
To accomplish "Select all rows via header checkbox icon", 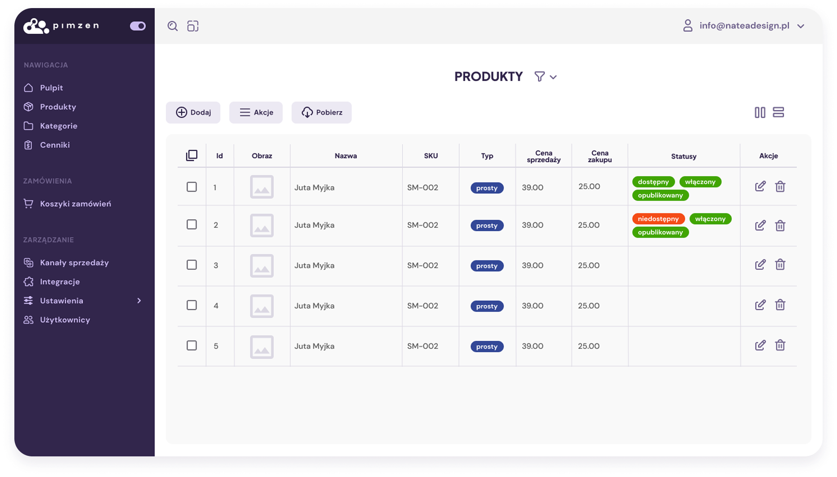I will coord(192,155).
